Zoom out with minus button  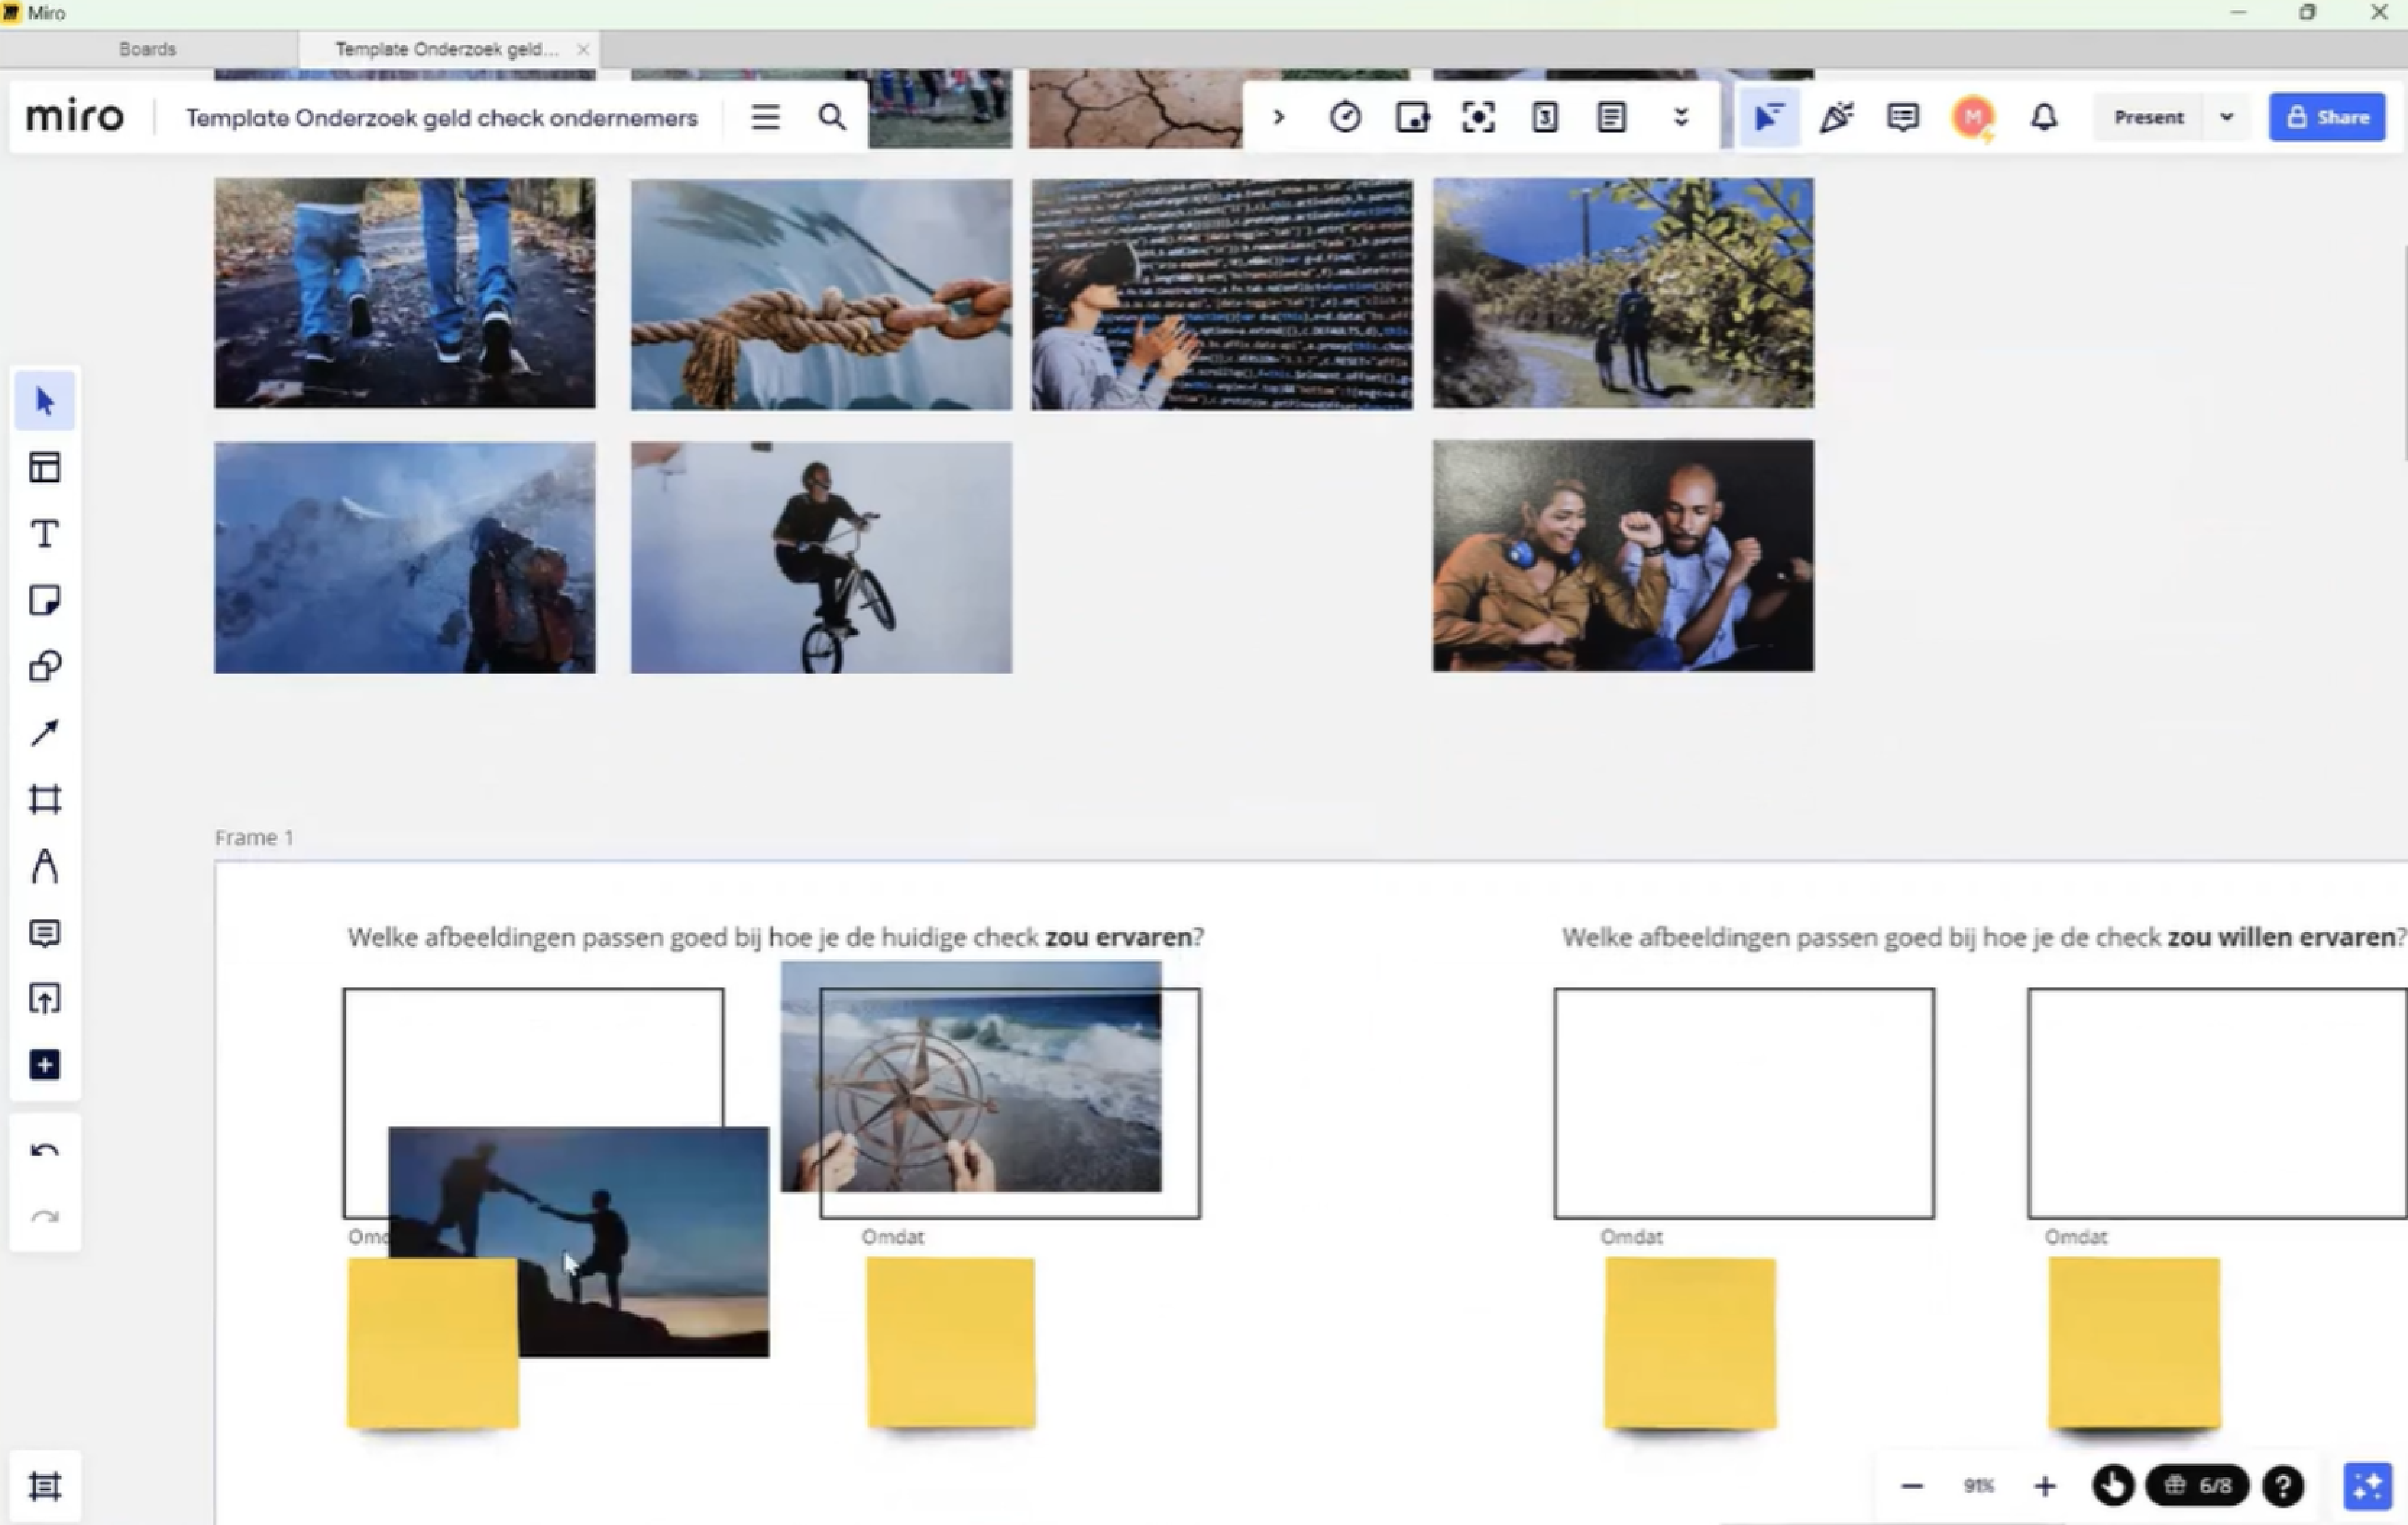tap(1912, 1486)
